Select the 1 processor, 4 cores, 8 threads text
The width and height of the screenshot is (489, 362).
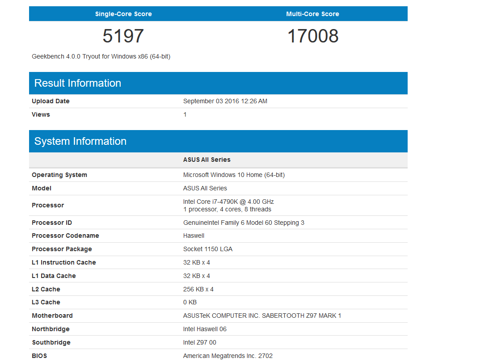point(227,209)
